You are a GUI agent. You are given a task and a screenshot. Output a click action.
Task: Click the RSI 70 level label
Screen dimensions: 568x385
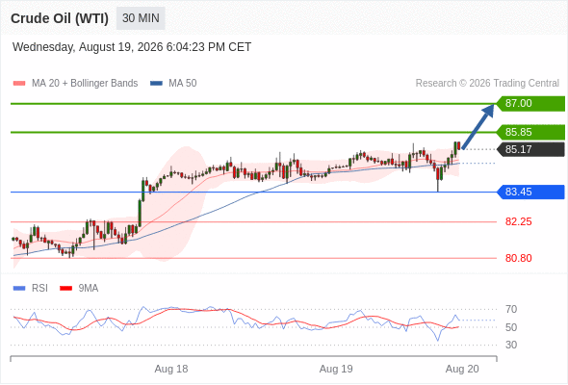pos(511,309)
